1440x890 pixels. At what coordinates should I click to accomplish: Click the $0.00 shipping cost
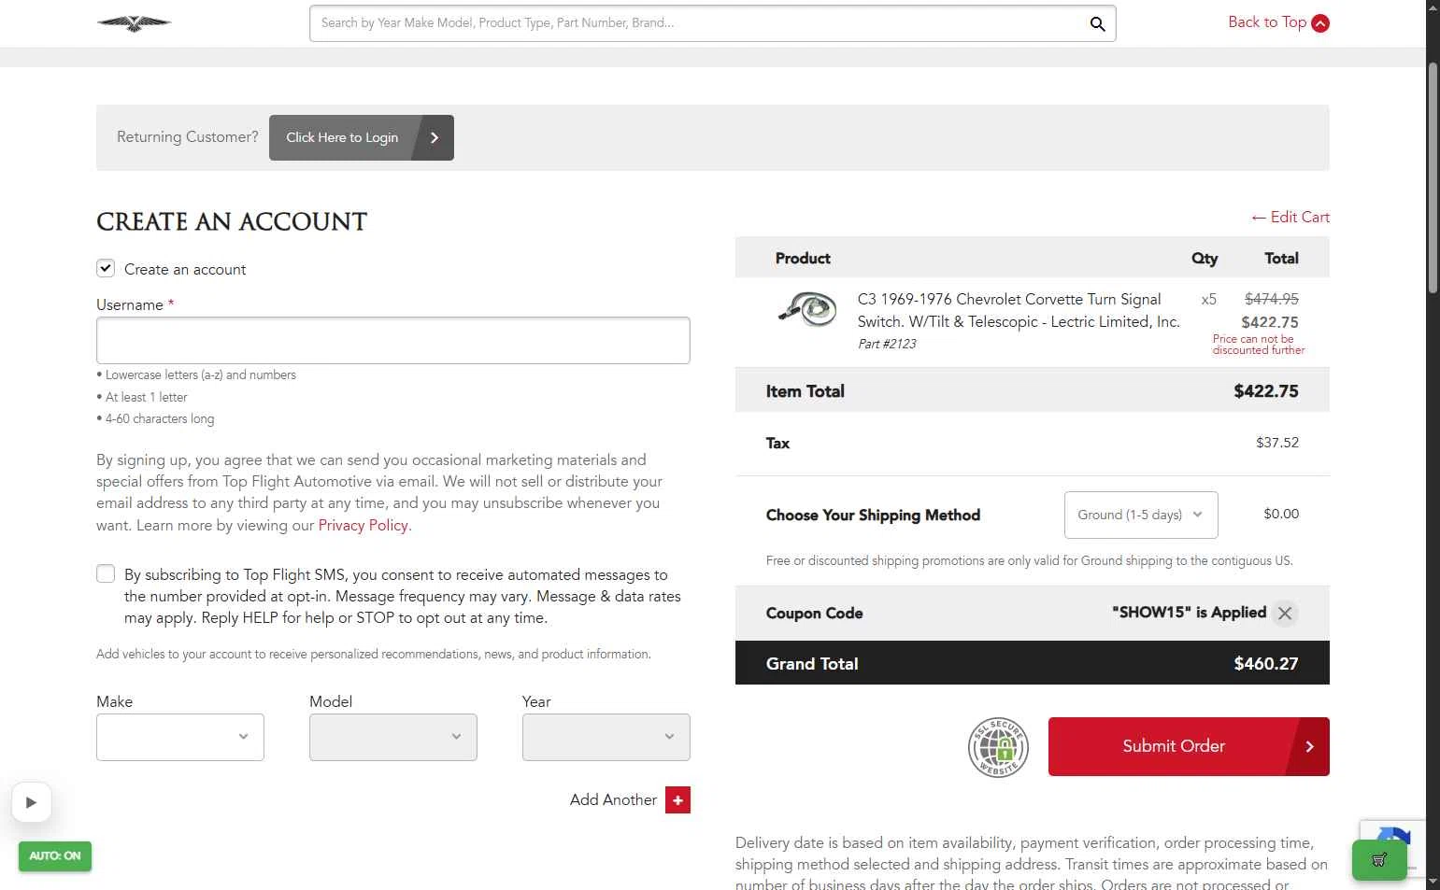pos(1281,514)
